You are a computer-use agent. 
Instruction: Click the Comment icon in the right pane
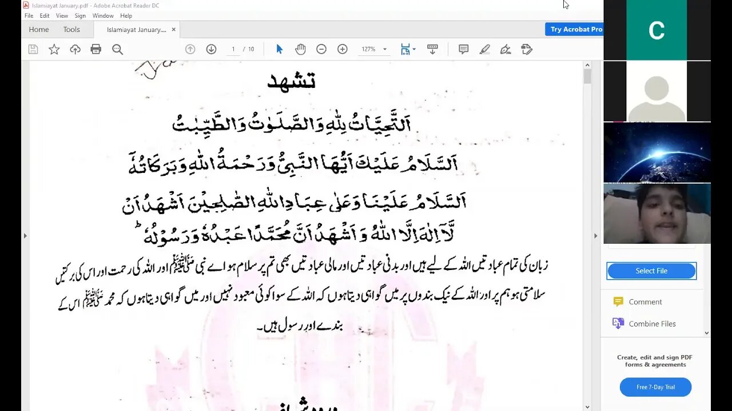point(618,301)
